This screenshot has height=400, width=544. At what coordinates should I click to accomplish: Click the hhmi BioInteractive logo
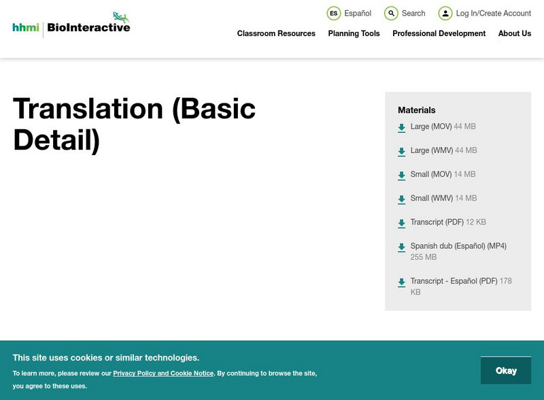coord(70,22)
